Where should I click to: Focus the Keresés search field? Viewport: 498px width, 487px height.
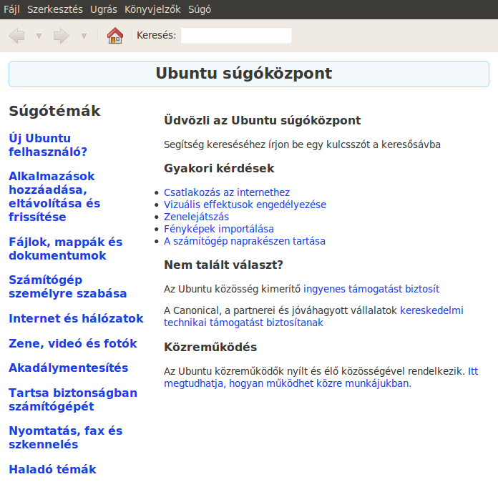[x=236, y=35]
